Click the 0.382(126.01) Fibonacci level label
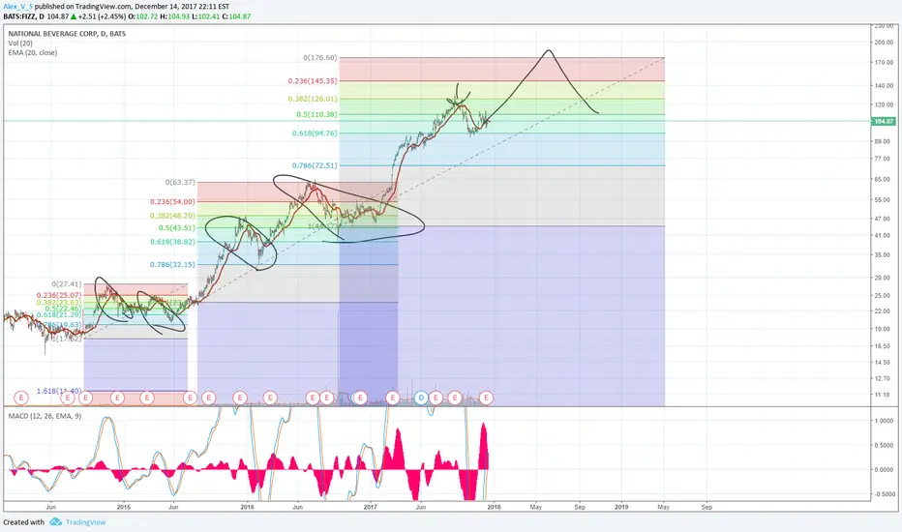 [x=313, y=99]
